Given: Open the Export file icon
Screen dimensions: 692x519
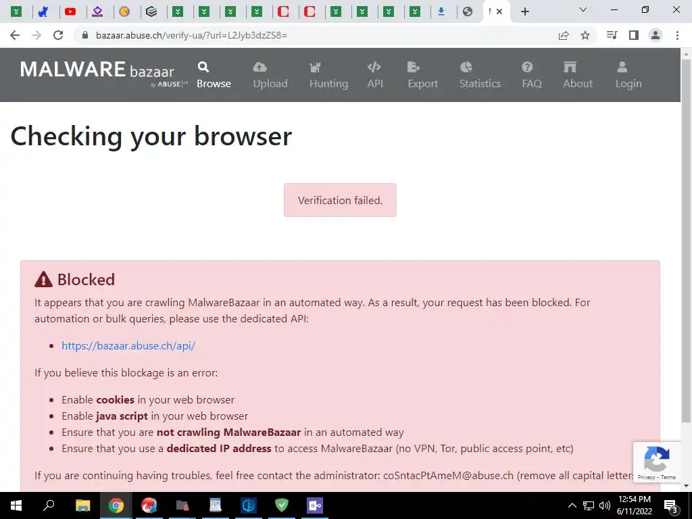Looking at the screenshot, I should (x=413, y=67).
